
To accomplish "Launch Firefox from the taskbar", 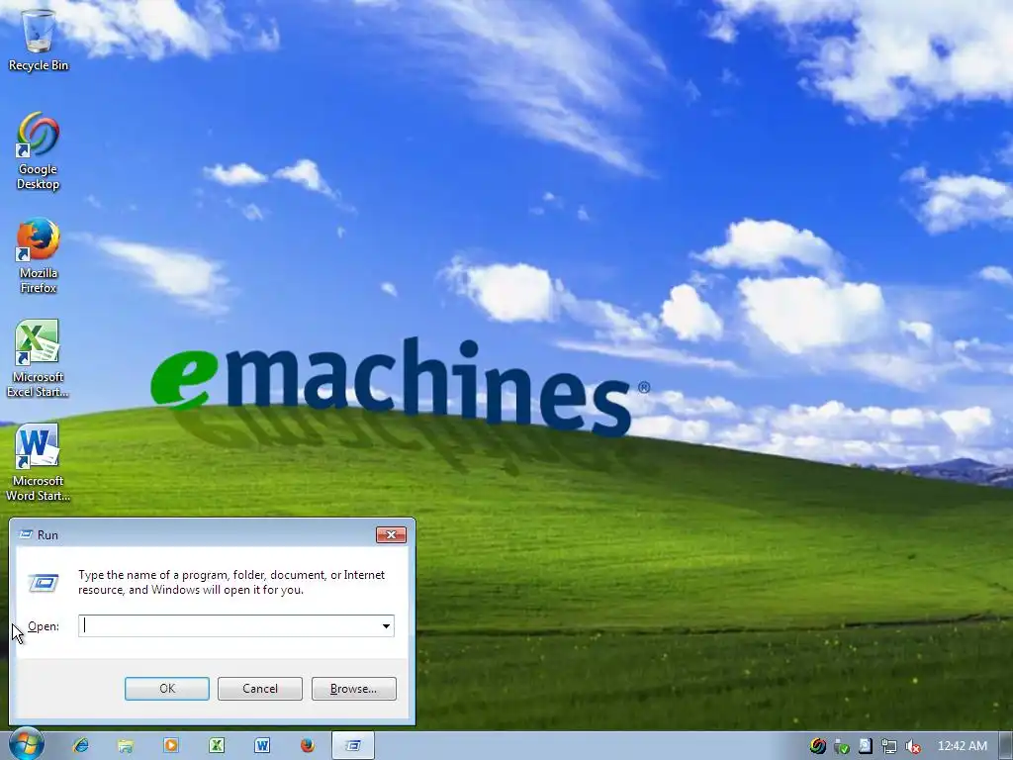I will [308, 745].
